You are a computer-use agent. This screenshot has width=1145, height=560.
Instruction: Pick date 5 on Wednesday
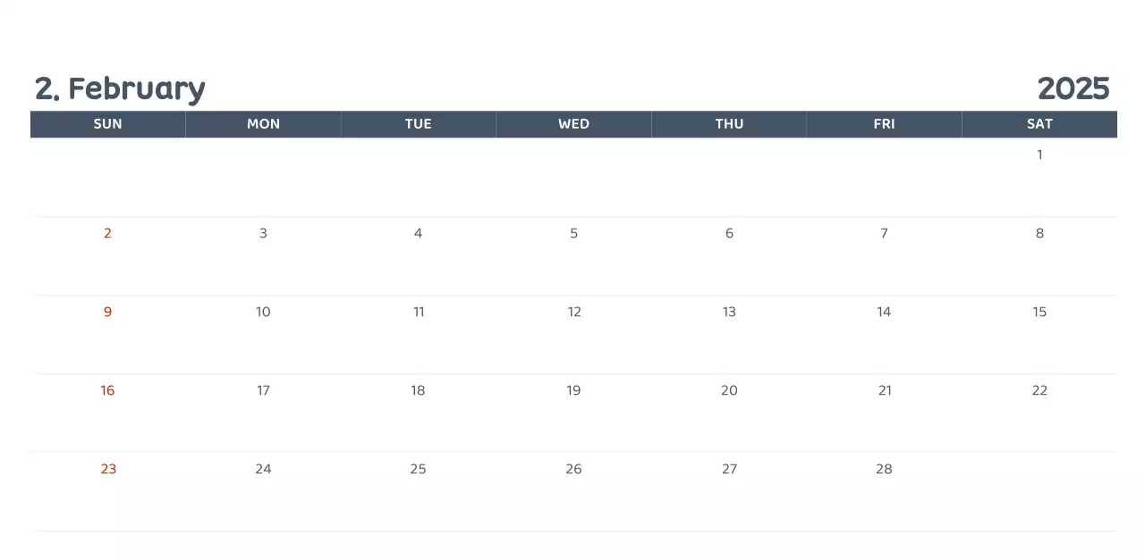[573, 233]
